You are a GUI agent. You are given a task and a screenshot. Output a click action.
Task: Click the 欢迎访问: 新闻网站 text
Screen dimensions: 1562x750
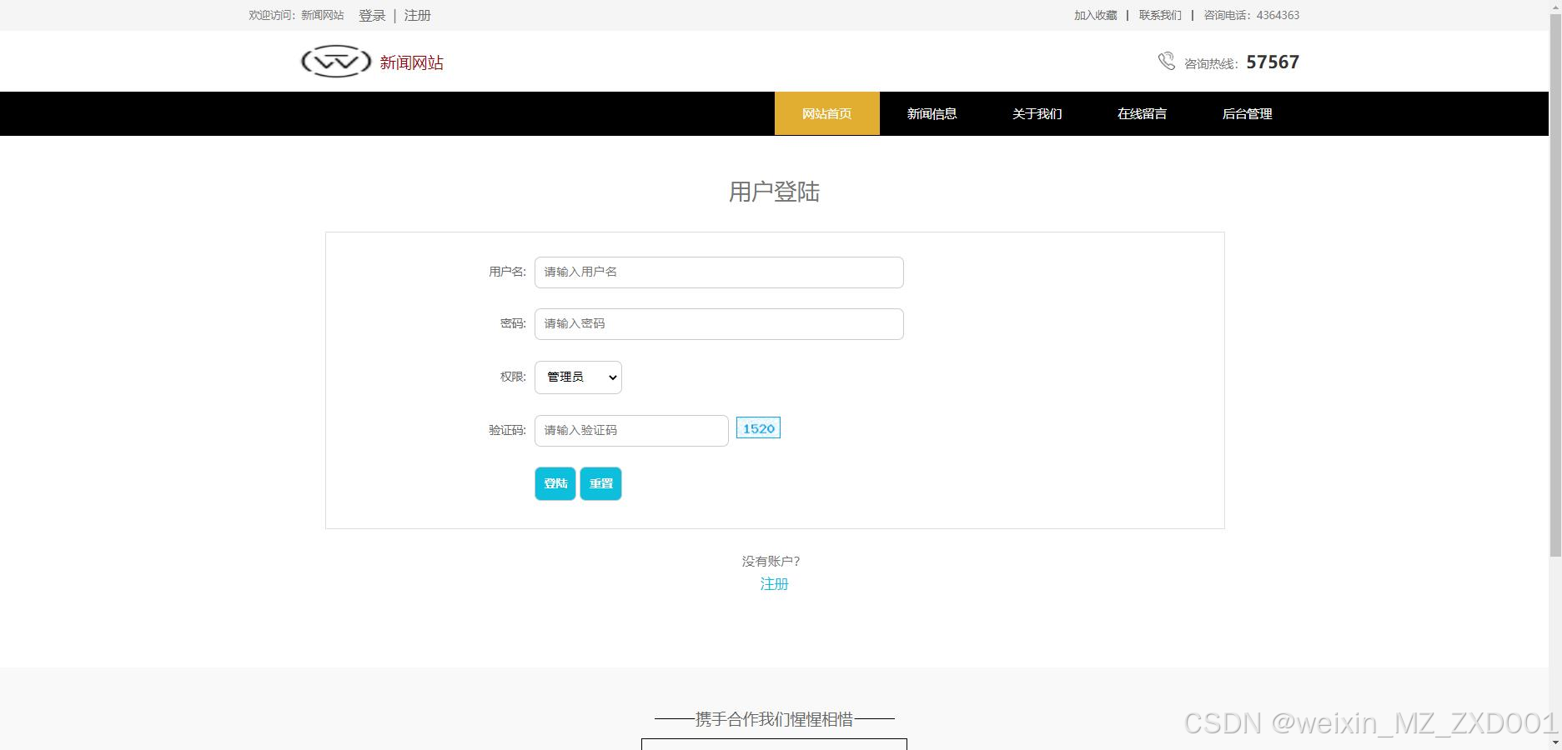tap(296, 15)
